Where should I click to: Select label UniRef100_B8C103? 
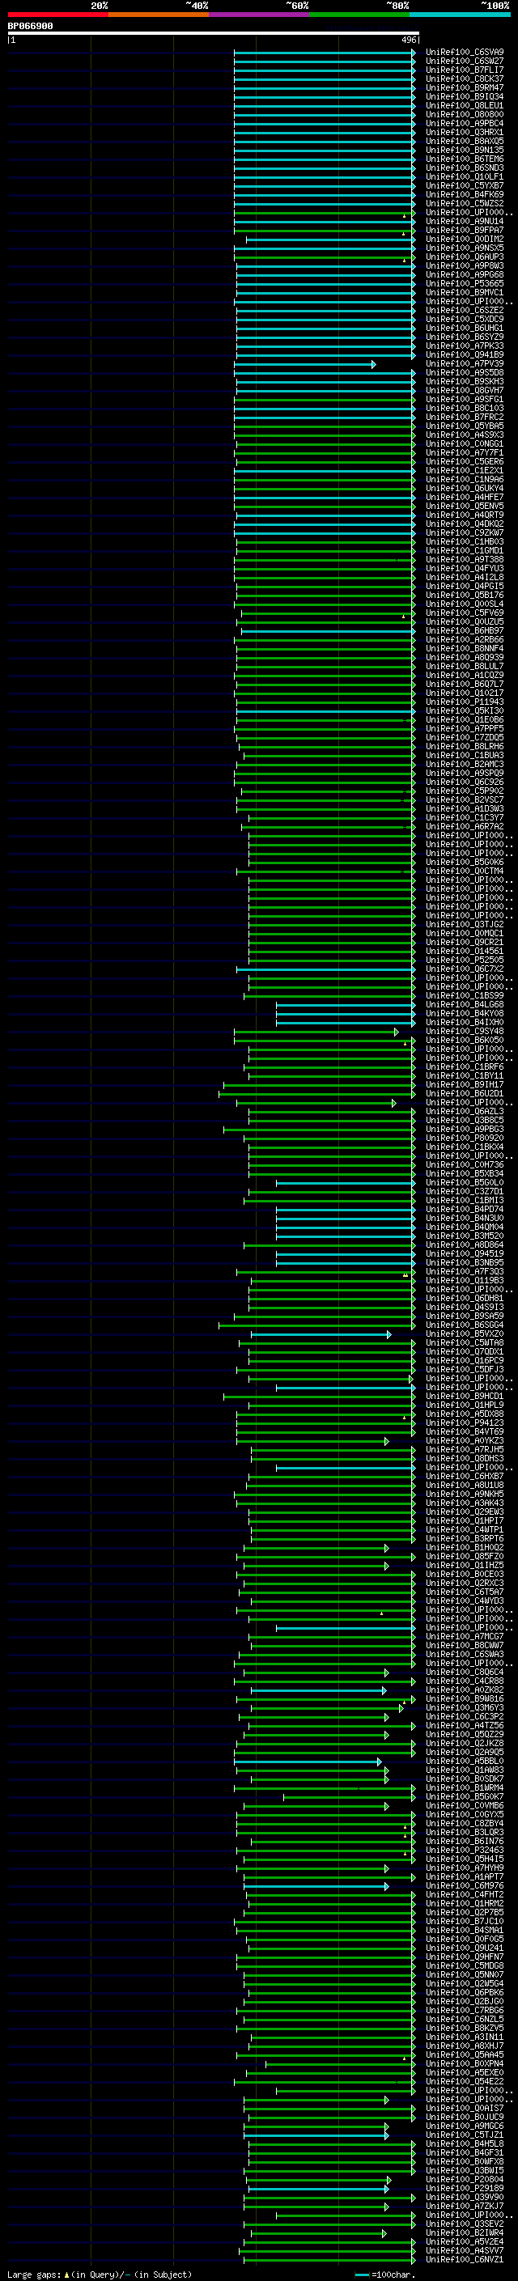click(464, 408)
